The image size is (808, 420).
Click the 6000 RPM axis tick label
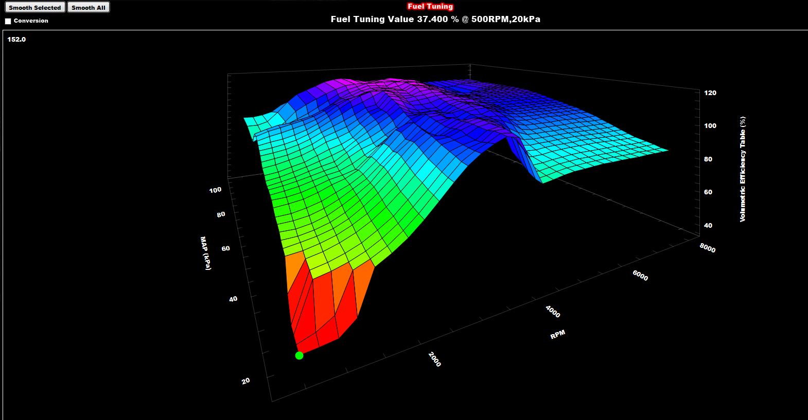(640, 276)
